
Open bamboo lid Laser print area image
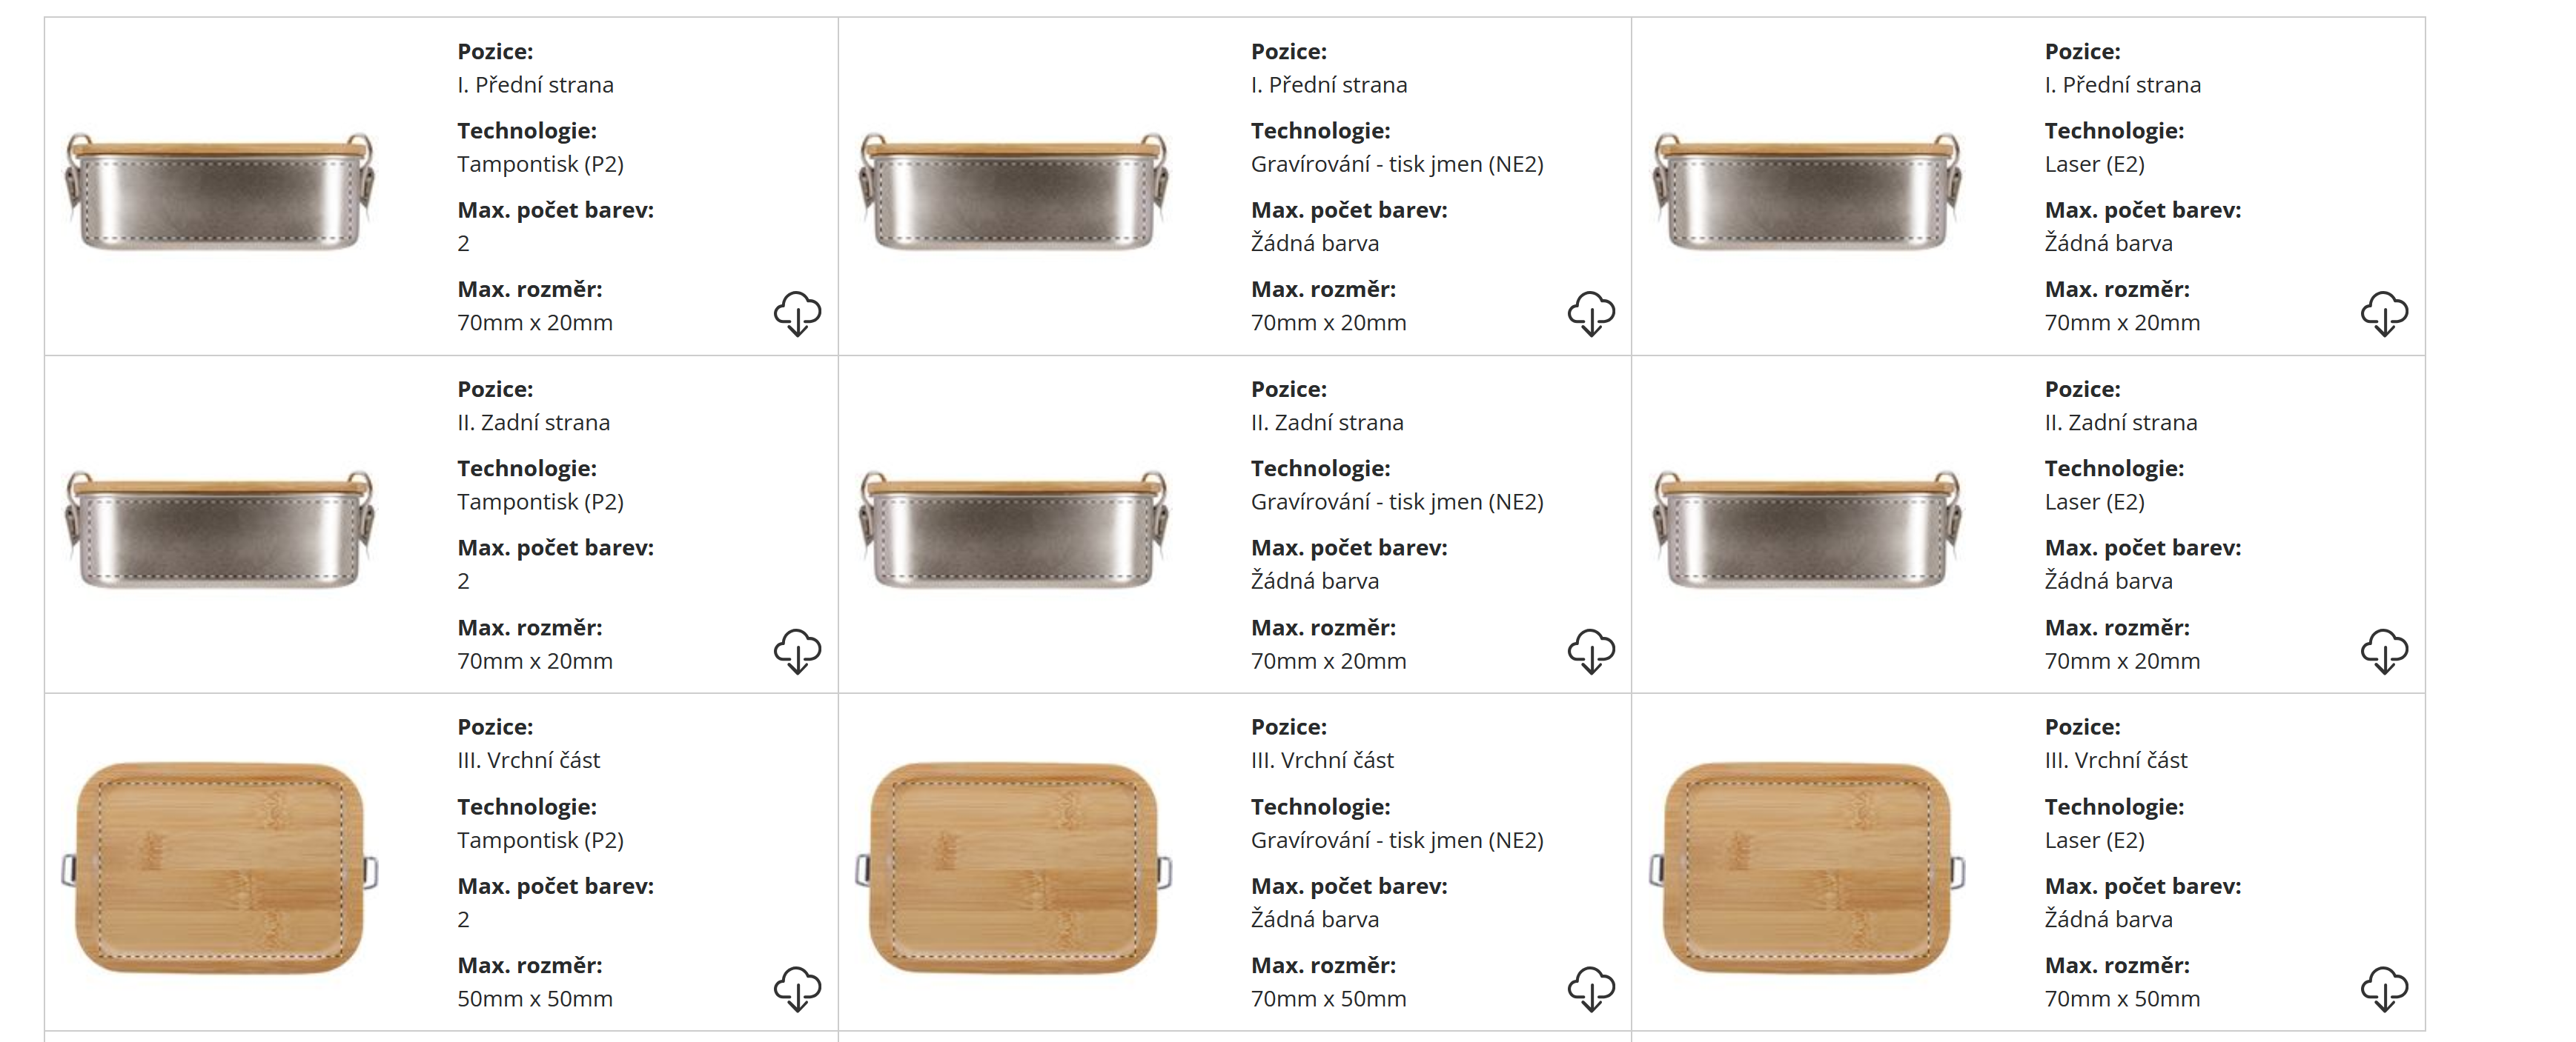[x=1807, y=867]
